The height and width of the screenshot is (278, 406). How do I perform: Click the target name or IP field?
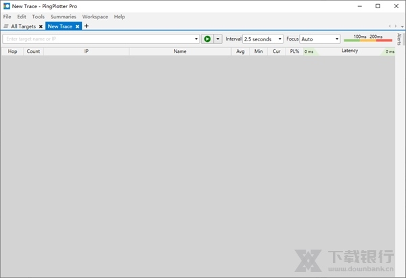(98, 39)
